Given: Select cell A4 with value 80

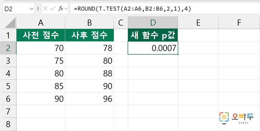Looking at the screenshot, I should [x=41, y=73].
